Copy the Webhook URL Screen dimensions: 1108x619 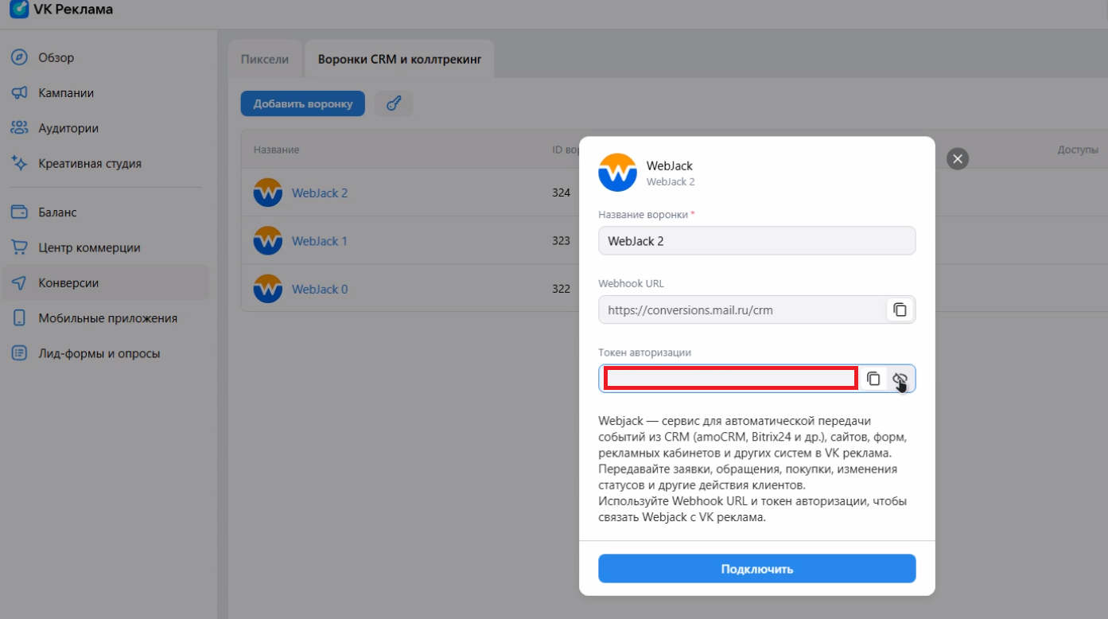click(x=900, y=310)
